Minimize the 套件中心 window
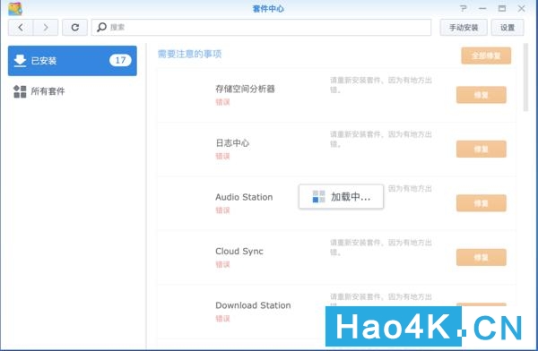The width and height of the screenshot is (538, 351). coord(482,9)
